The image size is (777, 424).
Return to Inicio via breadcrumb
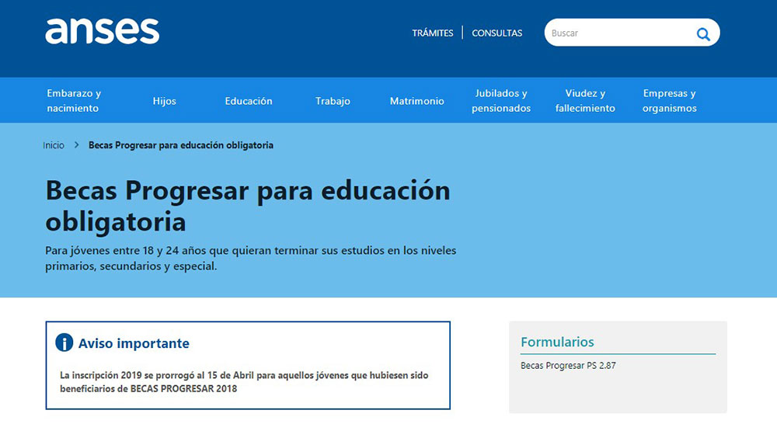tap(54, 145)
